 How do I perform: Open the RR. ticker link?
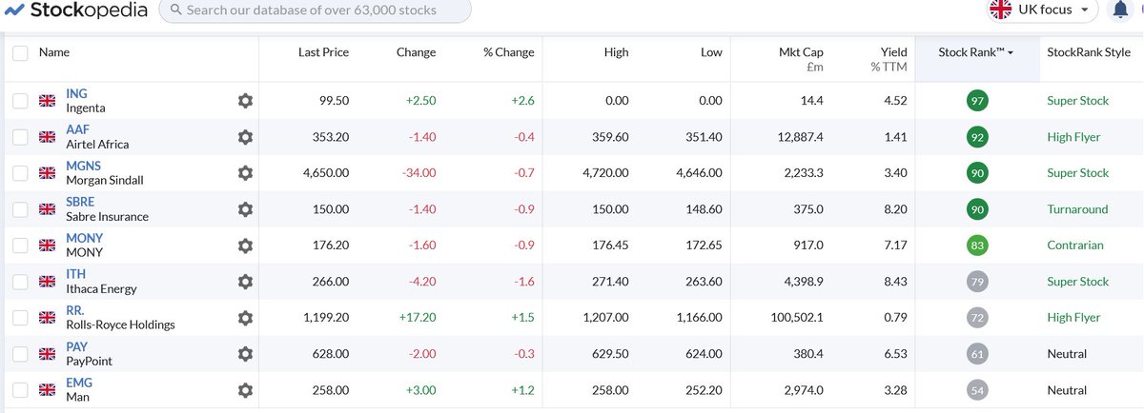(75, 310)
